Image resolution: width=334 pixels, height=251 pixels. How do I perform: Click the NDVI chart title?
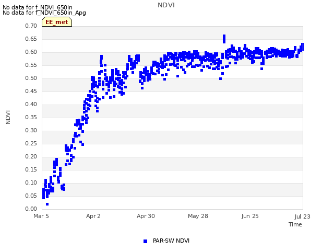166,5
